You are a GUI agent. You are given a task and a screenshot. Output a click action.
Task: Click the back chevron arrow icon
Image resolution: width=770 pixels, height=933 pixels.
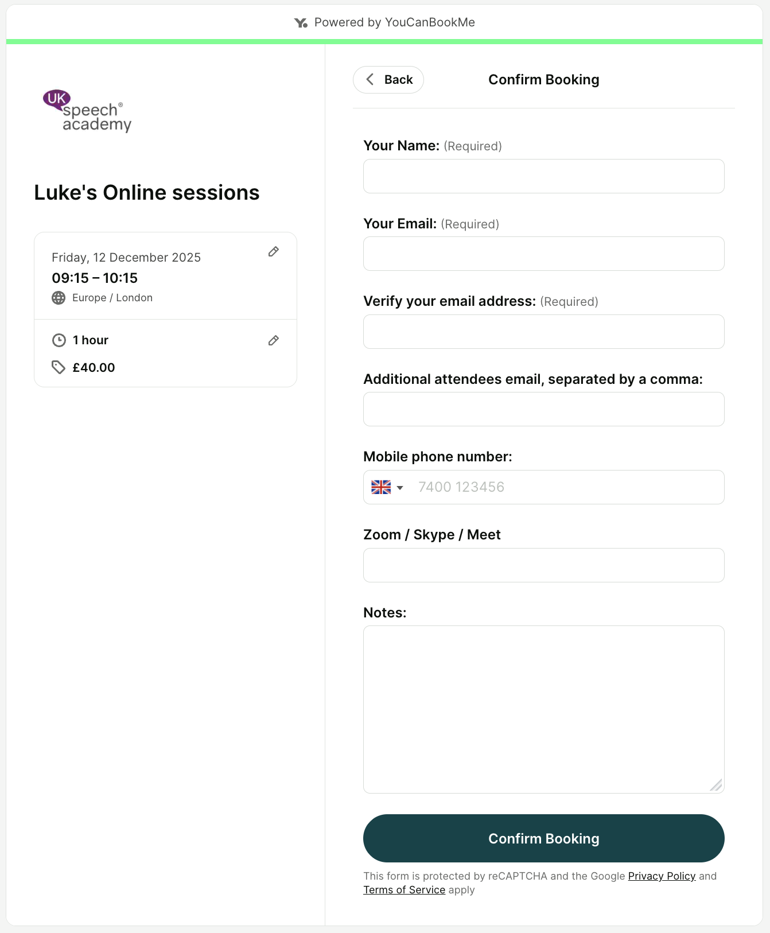371,80
